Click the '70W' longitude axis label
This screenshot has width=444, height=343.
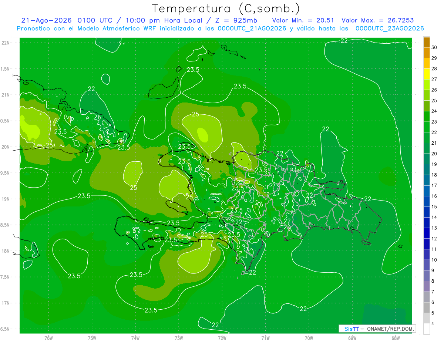pyautogui.click(x=309, y=338)
